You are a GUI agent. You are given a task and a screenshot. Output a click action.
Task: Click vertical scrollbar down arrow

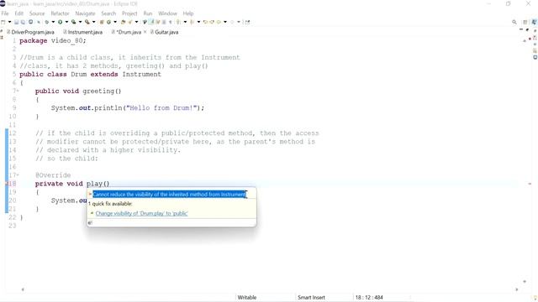coord(525,282)
